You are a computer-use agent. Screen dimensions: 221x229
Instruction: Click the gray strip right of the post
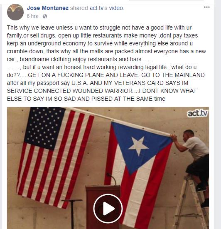pyautogui.click(x=218, y=115)
